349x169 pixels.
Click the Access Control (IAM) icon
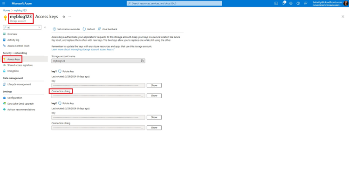click(4, 46)
